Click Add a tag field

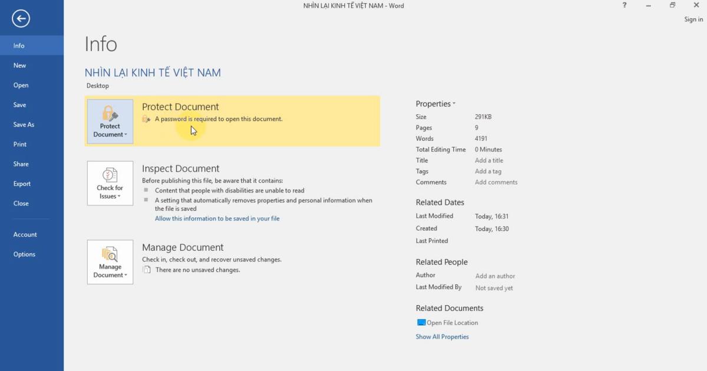point(488,171)
